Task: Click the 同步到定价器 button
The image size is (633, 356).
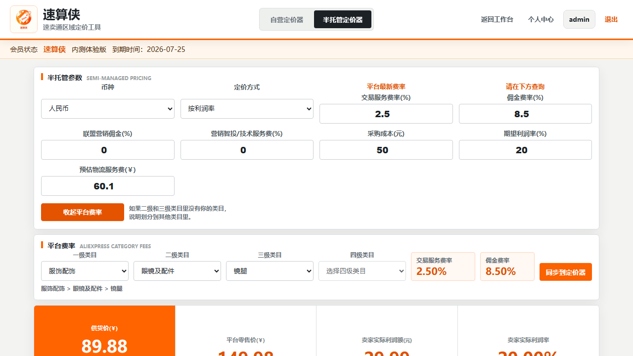Action: coord(566,272)
